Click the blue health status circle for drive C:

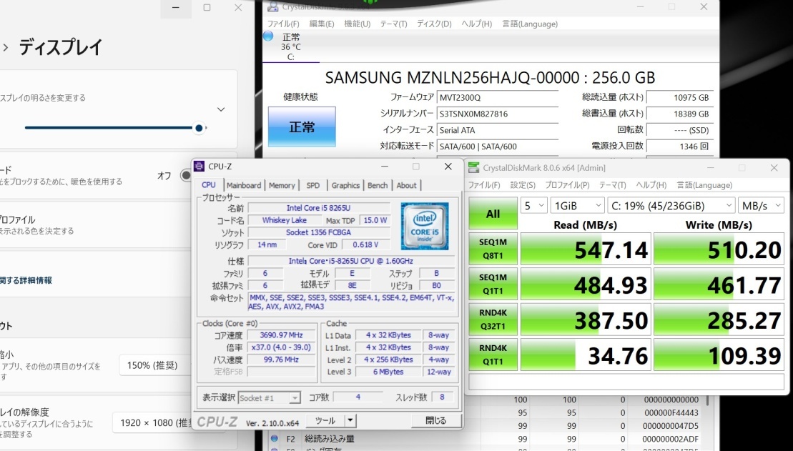click(x=268, y=36)
